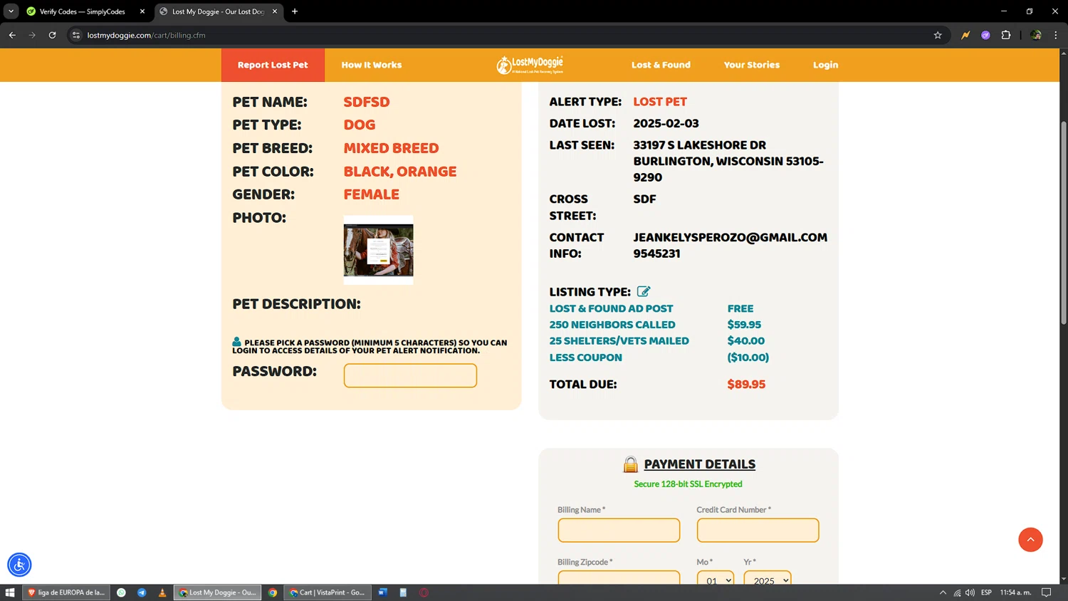Open liga de EUROPA Brave taskbar window
The height and width of the screenshot is (601, 1068).
(66, 592)
